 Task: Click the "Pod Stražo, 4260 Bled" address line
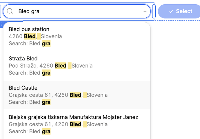[38, 66]
